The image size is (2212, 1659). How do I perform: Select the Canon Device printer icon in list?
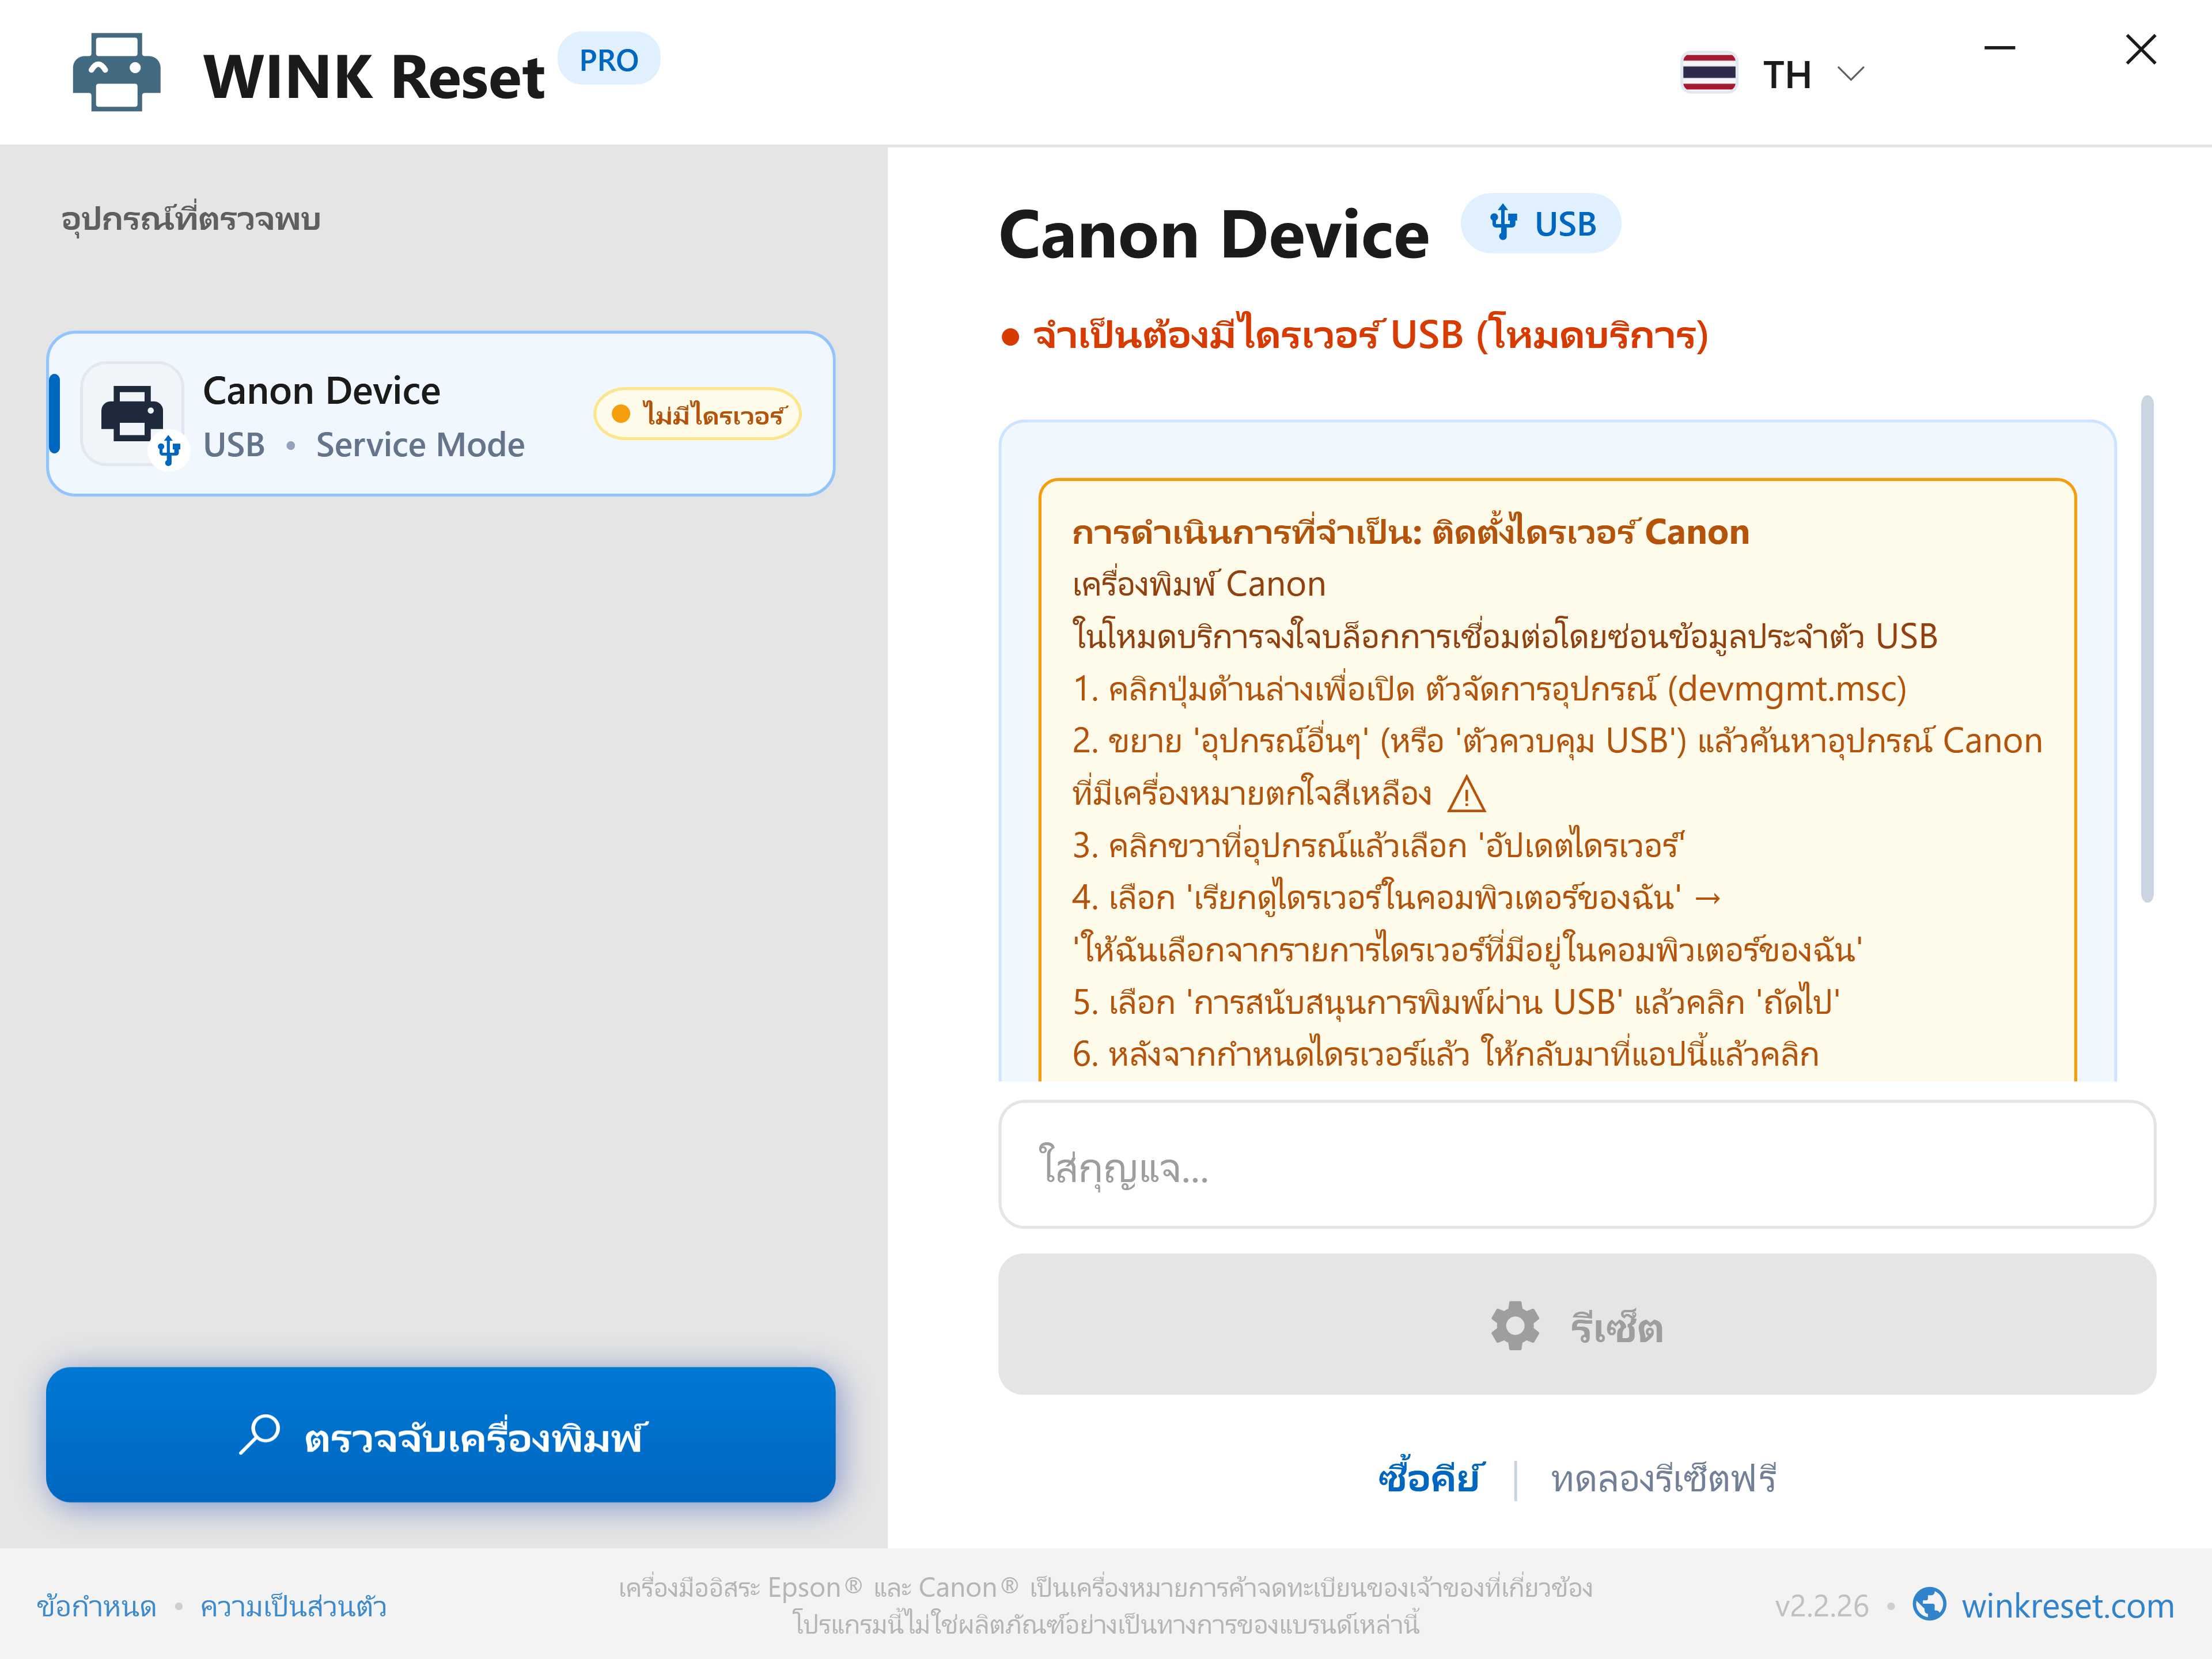(133, 414)
